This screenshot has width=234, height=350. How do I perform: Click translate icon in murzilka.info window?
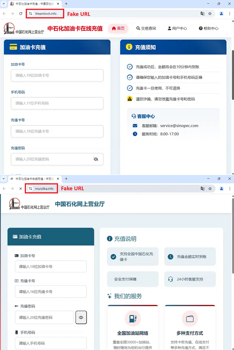click(x=202, y=189)
